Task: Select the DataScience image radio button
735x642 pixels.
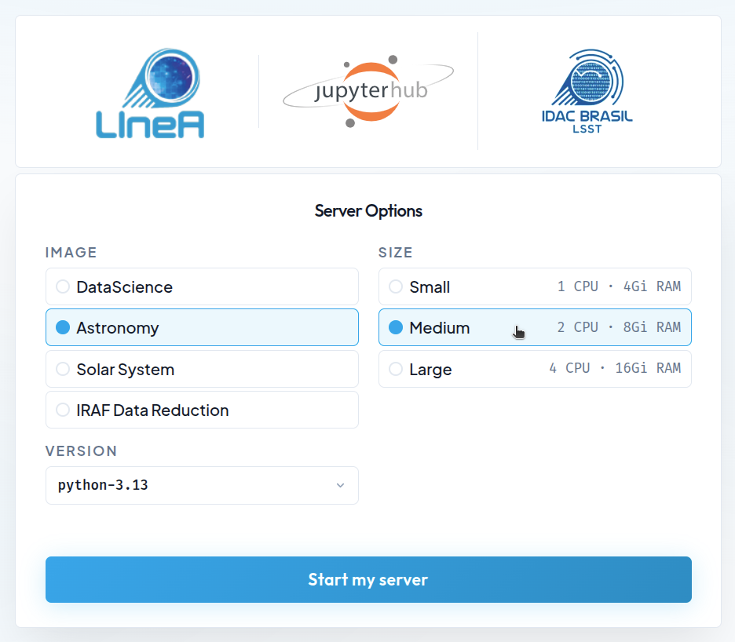Action: 64,287
